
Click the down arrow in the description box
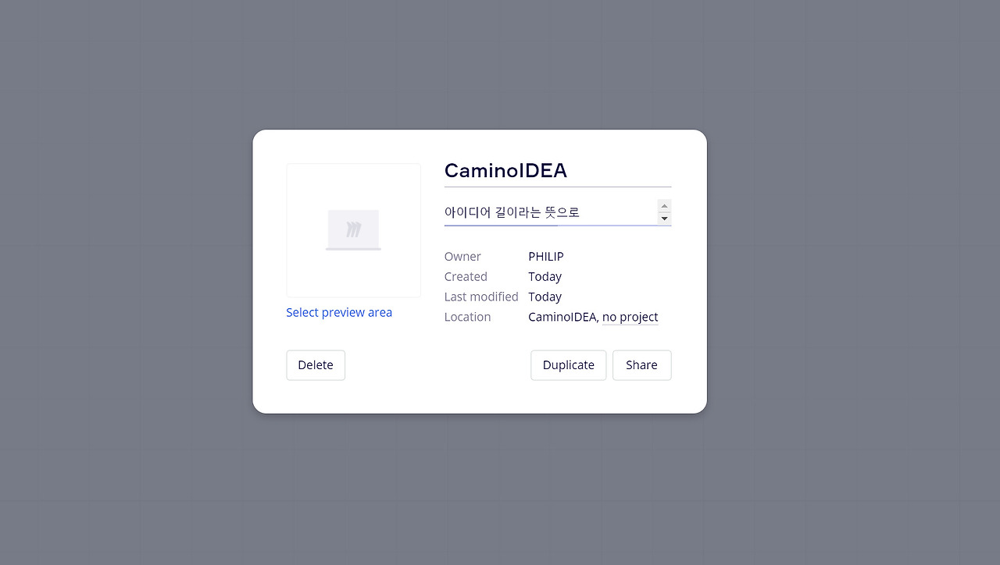tap(664, 219)
